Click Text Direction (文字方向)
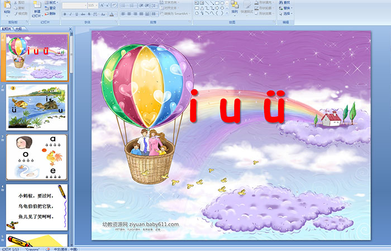 tap(169, 2)
